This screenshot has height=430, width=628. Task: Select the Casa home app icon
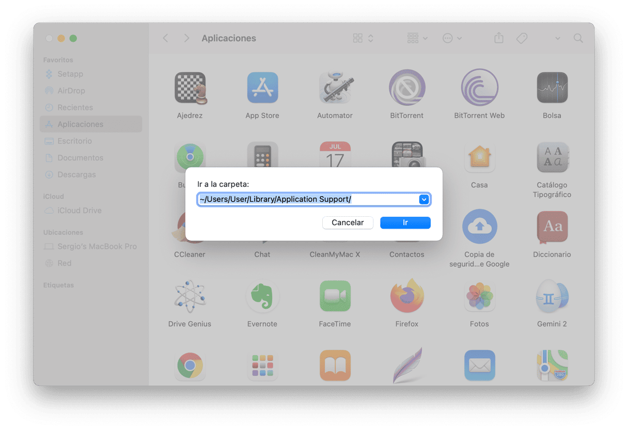point(479,157)
